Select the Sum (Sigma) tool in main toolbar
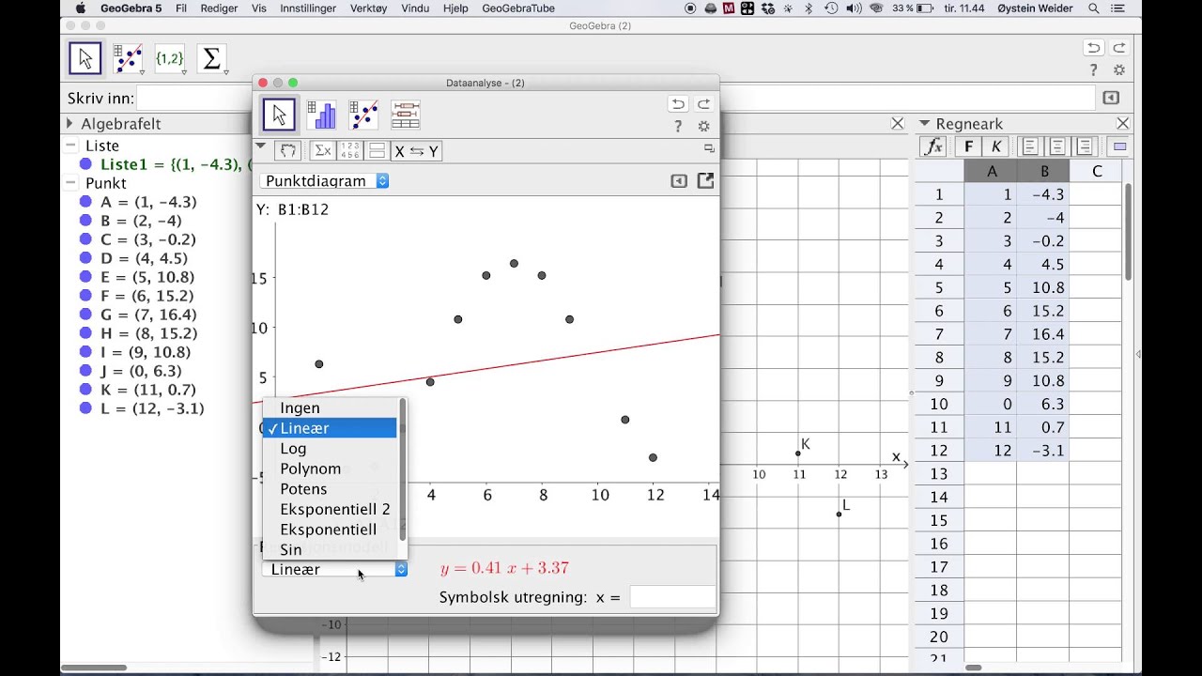This screenshot has width=1202, height=676. coord(212,58)
